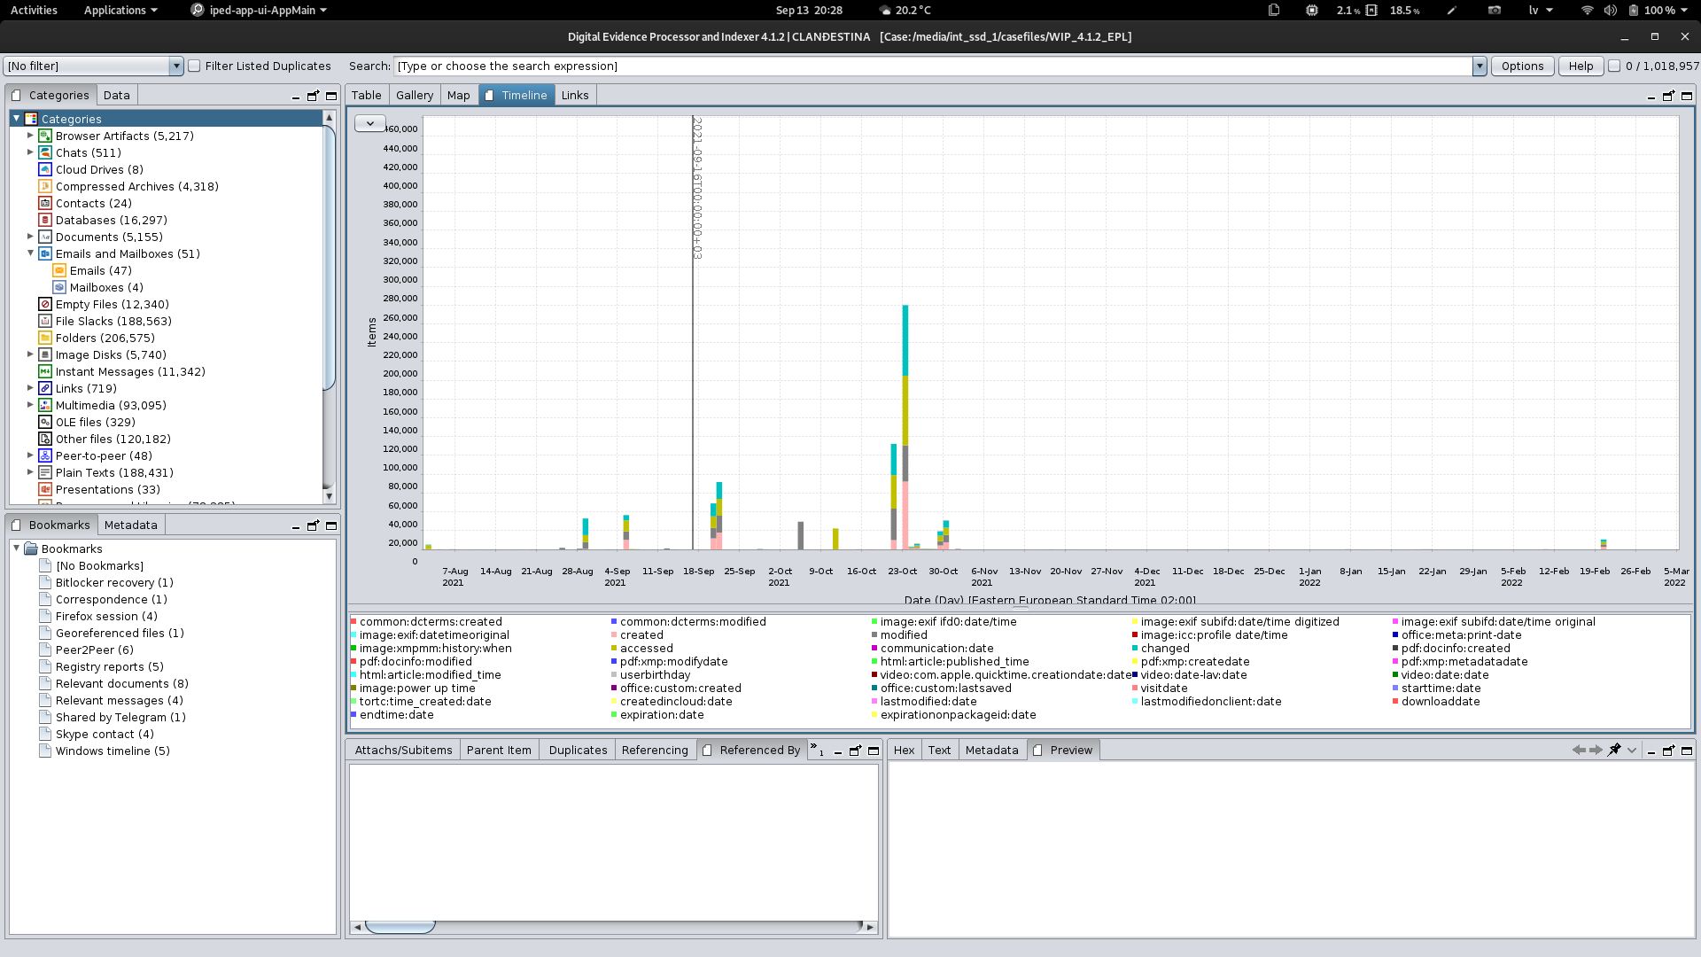Click the Cloud Drives category icon

[45, 169]
